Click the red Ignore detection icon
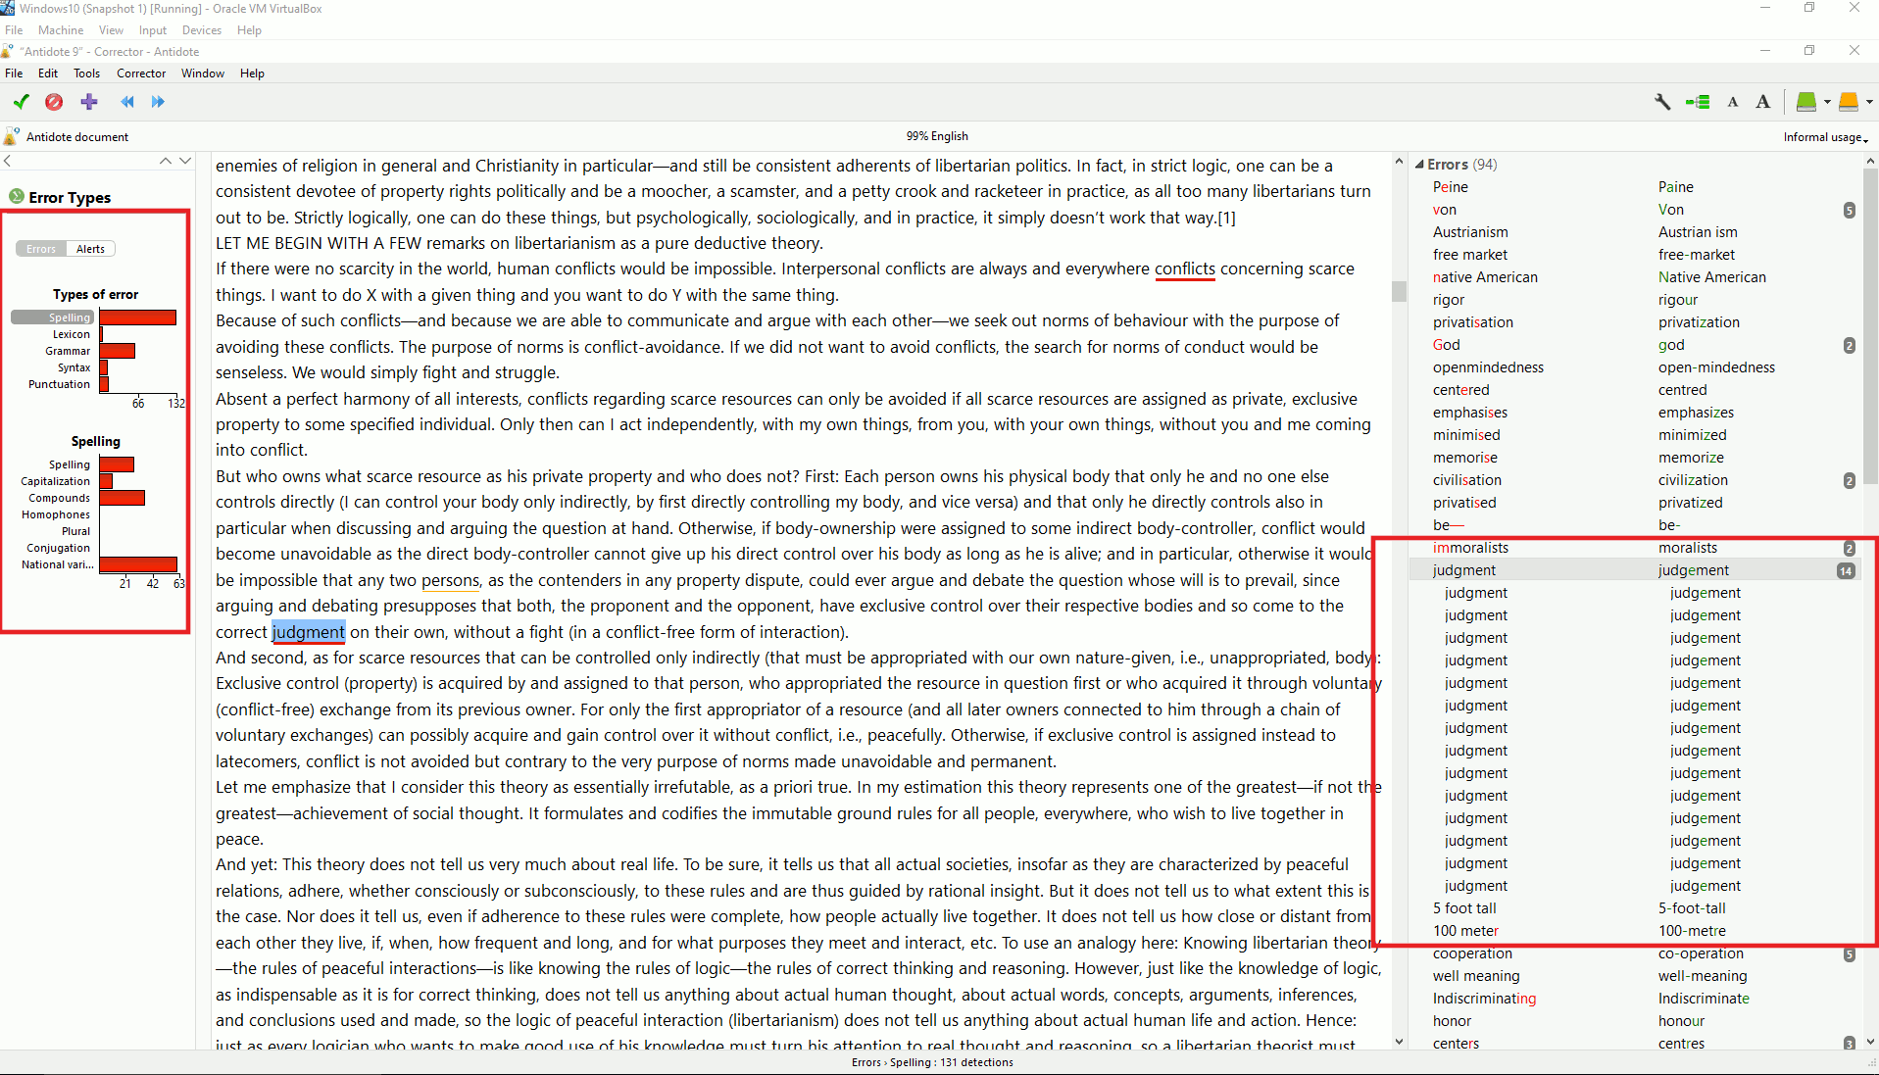The width and height of the screenshot is (1879, 1075). 54,102
